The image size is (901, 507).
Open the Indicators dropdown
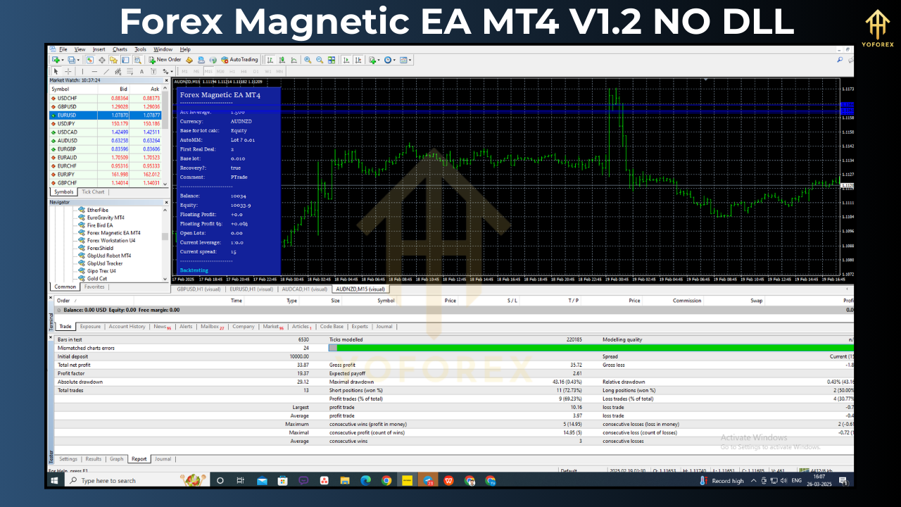point(372,59)
